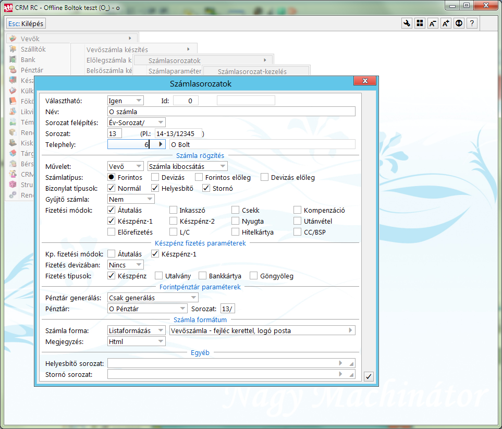Enable the Devizás invoice type checkbox
502x429 pixels.
coord(155,177)
